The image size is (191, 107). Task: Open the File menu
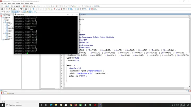[2, 3]
